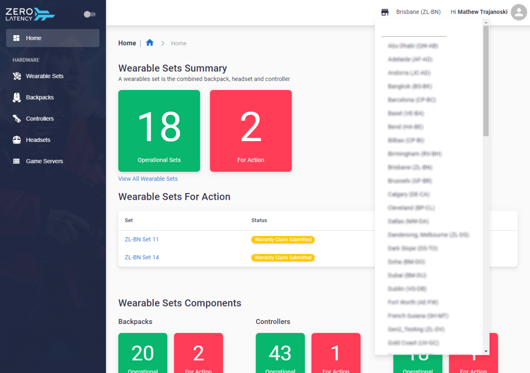Screen dimensions: 530x373
Task: Click the 2 For Action red summary card
Action: tap(251, 131)
